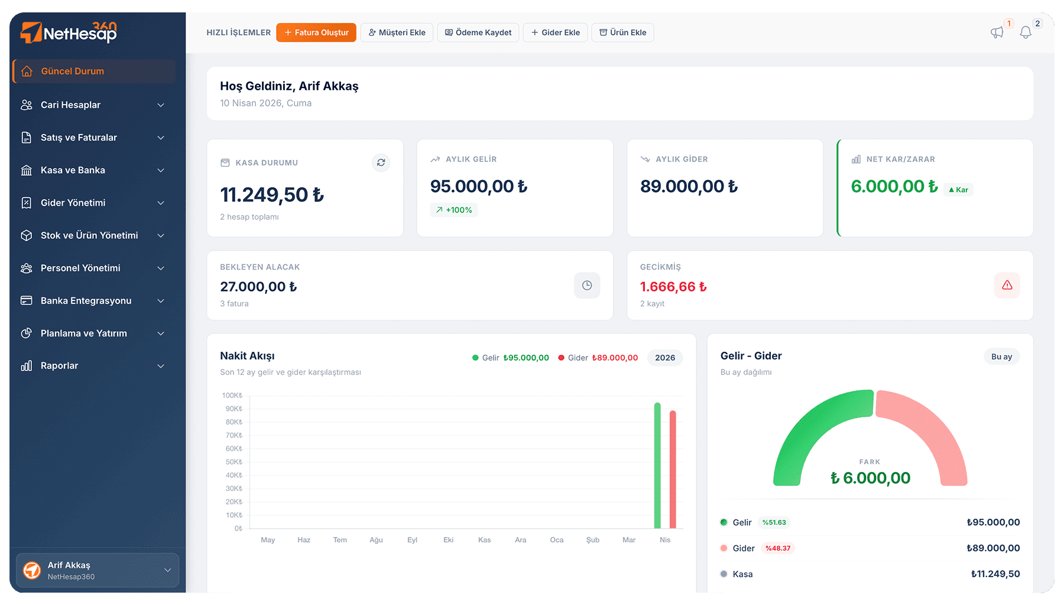
Task: Go to Güncel Durum dashboard
Action: (x=94, y=71)
